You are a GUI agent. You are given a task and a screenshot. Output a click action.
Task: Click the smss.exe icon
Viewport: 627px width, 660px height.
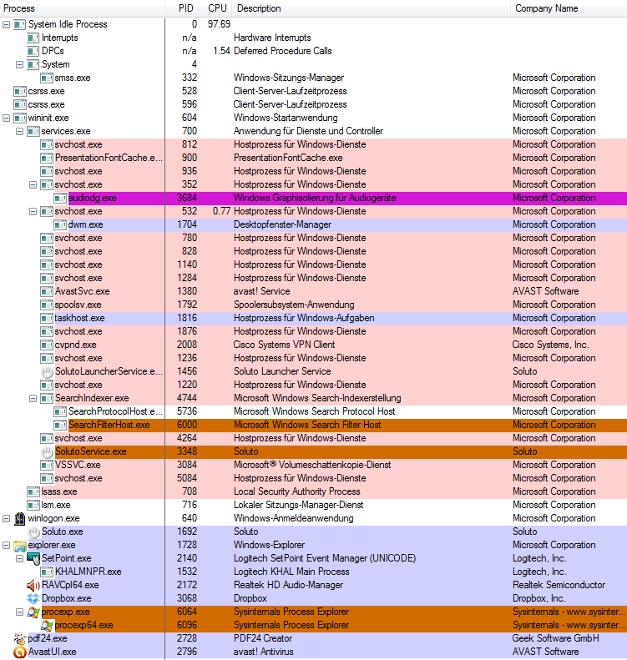pyautogui.click(x=46, y=78)
